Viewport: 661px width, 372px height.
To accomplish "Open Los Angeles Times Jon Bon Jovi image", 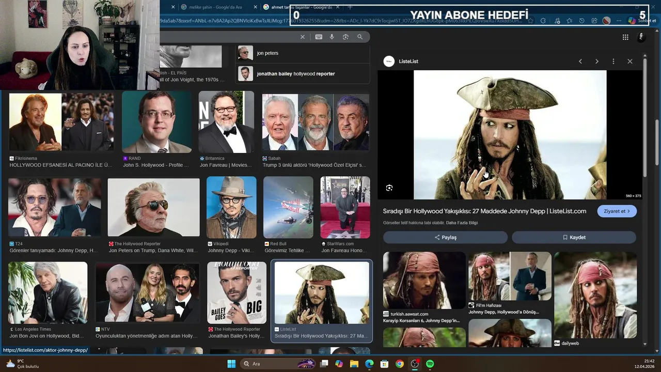I will (48, 292).
